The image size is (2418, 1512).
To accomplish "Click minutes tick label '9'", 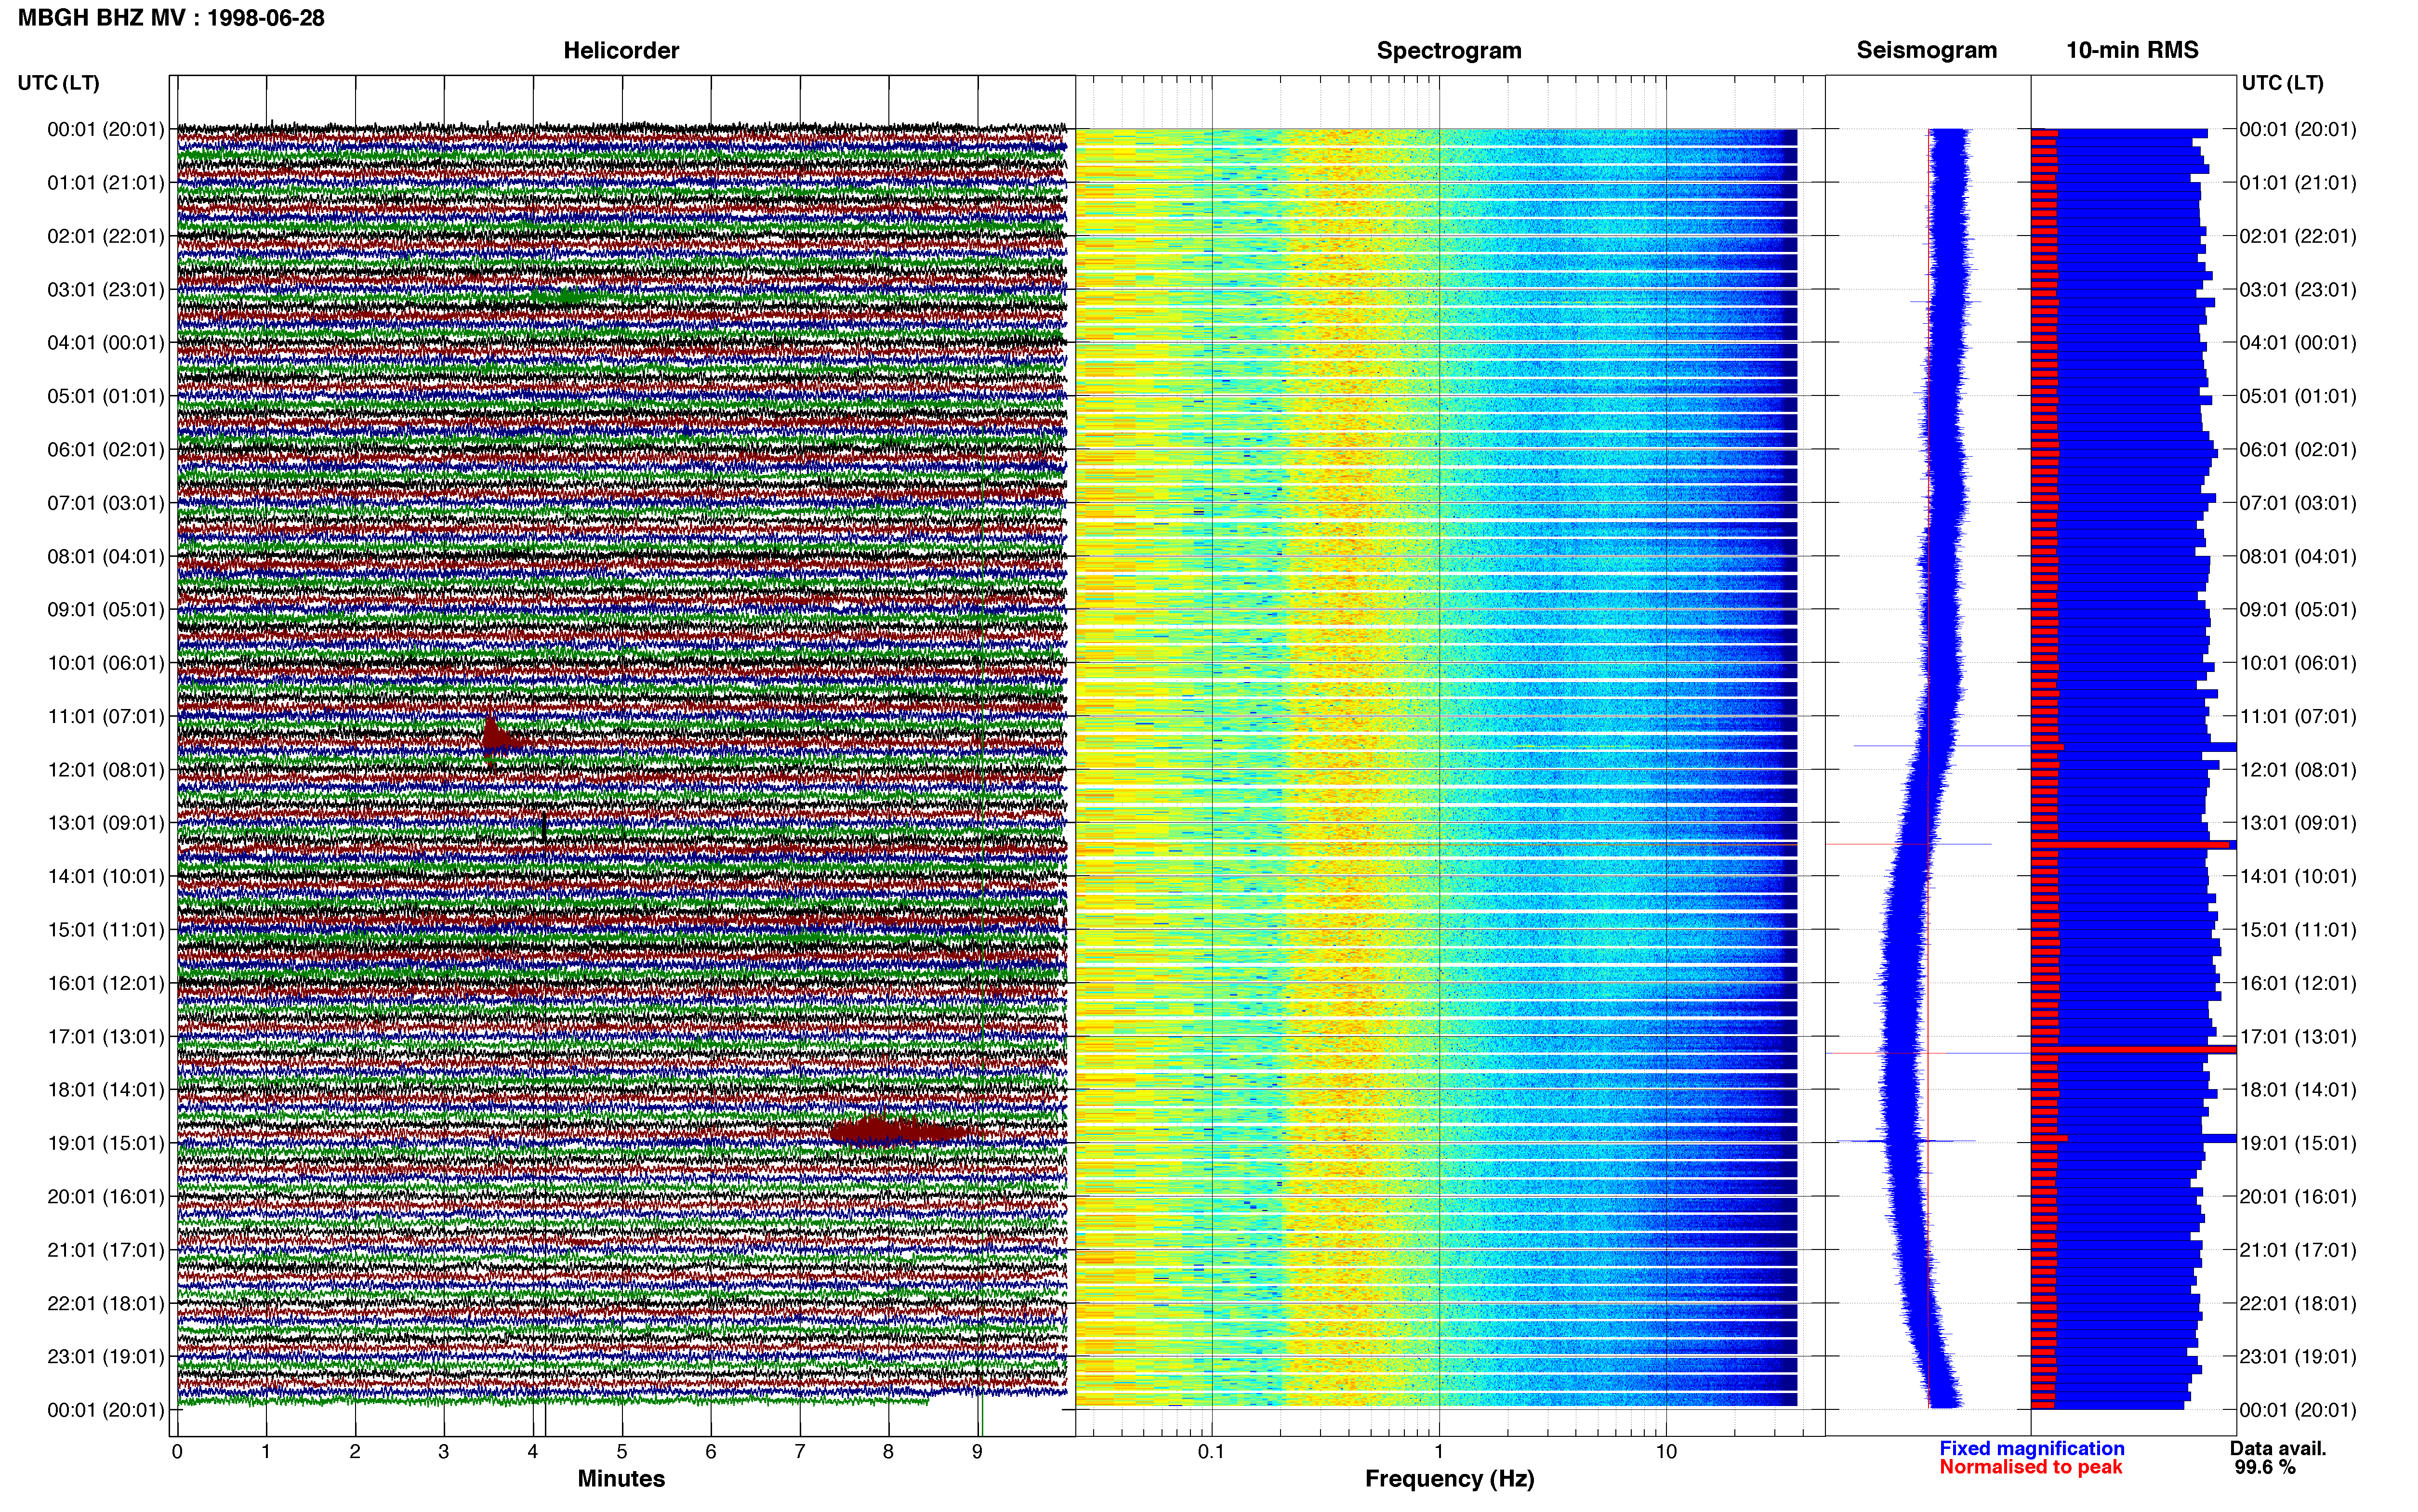I will point(977,1452).
